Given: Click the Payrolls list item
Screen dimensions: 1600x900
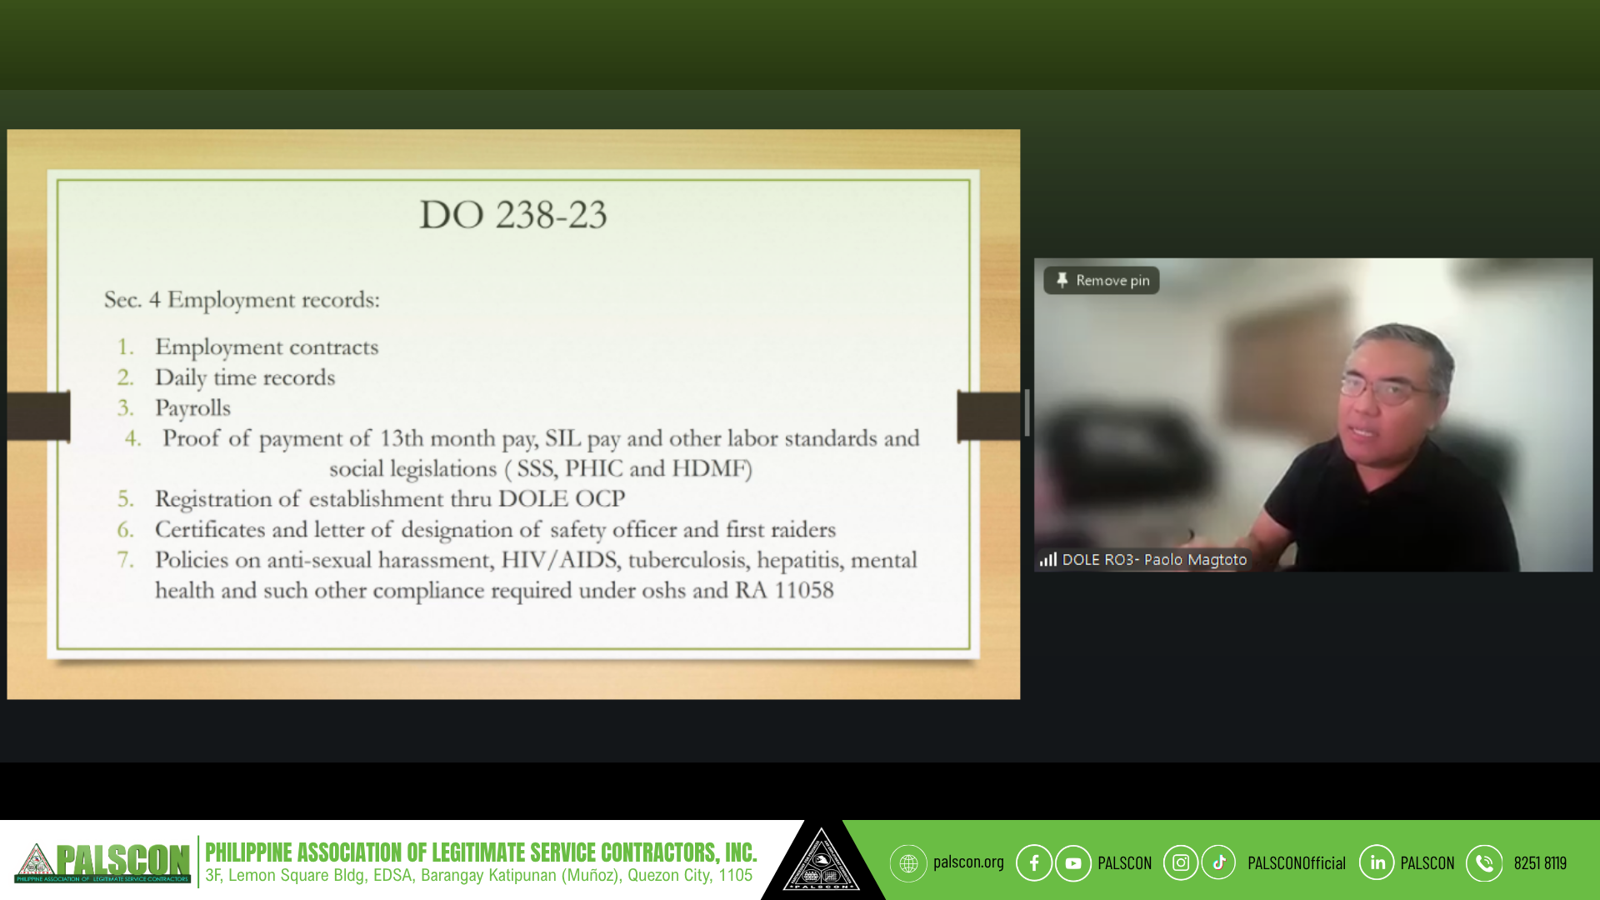Looking at the screenshot, I should pyautogui.click(x=192, y=408).
